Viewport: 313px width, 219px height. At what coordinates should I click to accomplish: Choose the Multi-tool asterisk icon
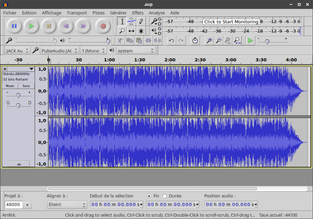tap(141, 31)
